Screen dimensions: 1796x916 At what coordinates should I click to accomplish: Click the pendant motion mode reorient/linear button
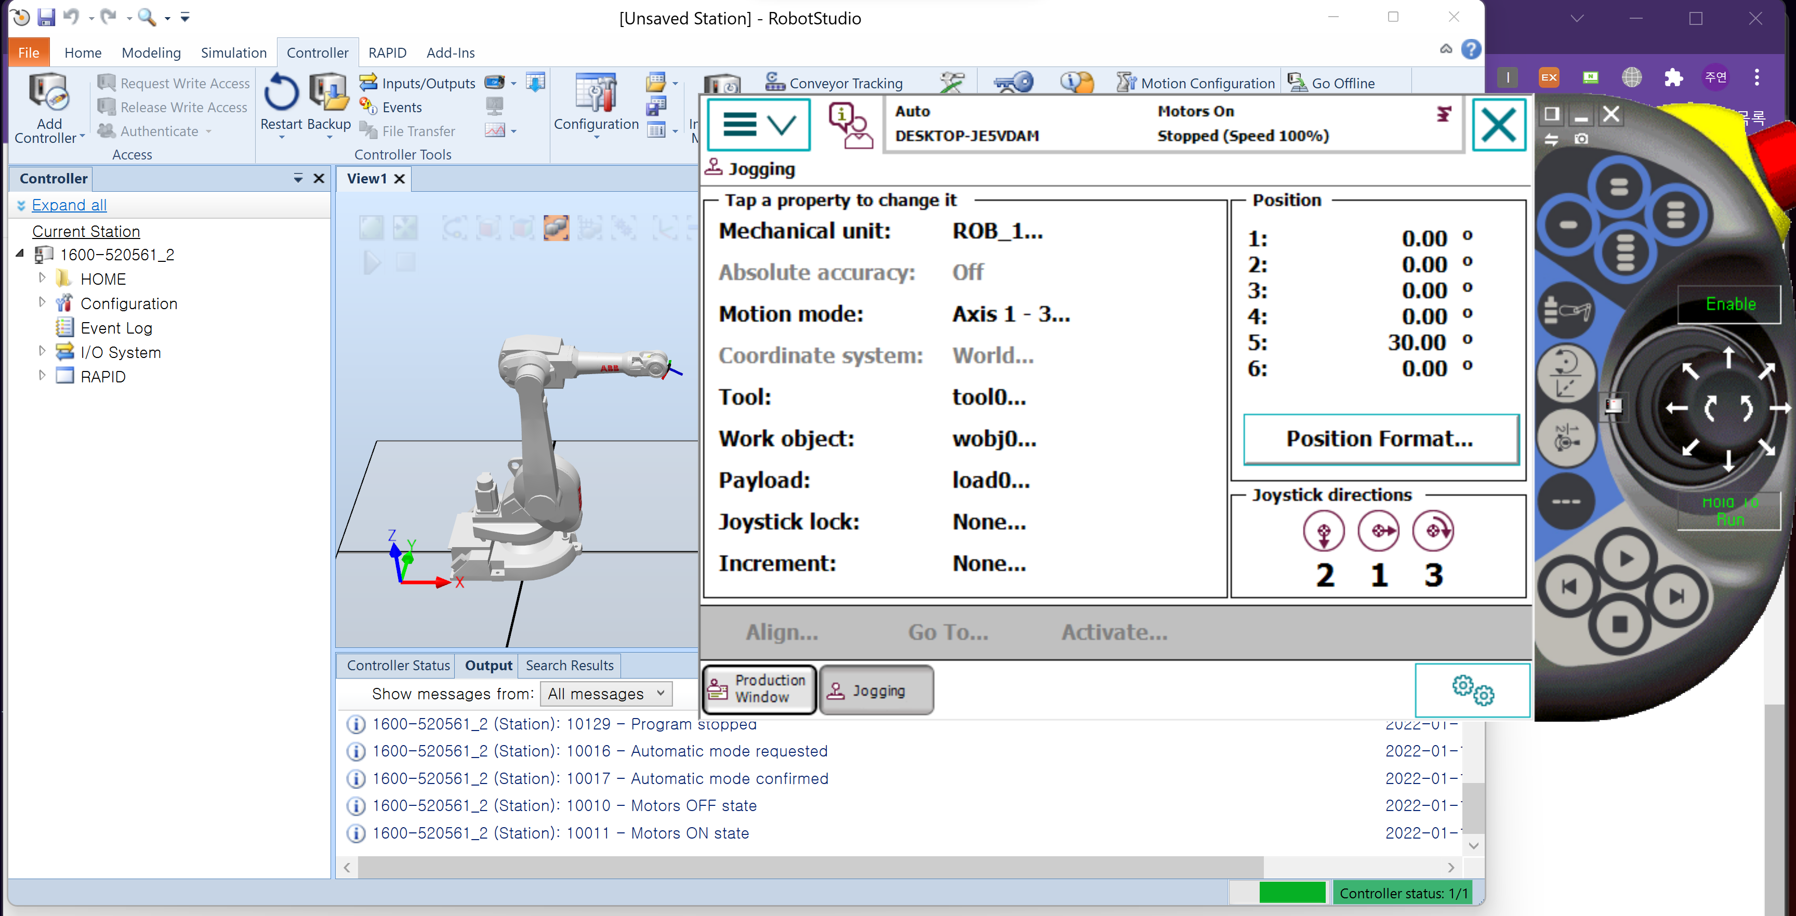tap(1566, 374)
